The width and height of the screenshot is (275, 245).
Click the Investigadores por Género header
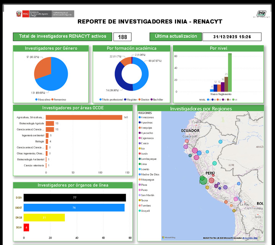pyautogui.click(x=51, y=48)
